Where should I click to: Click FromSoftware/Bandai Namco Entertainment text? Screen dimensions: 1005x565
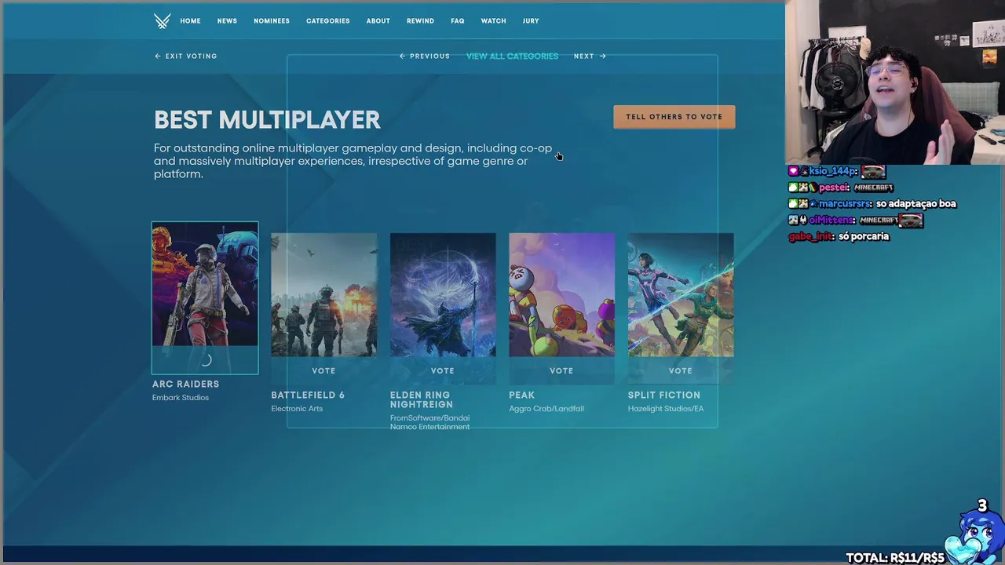pos(429,422)
